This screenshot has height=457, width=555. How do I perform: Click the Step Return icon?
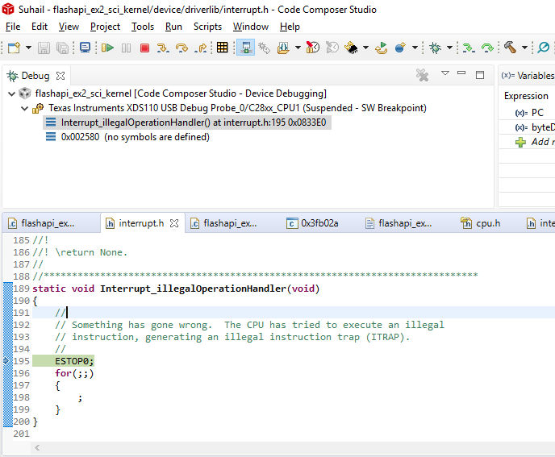(201, 48)
